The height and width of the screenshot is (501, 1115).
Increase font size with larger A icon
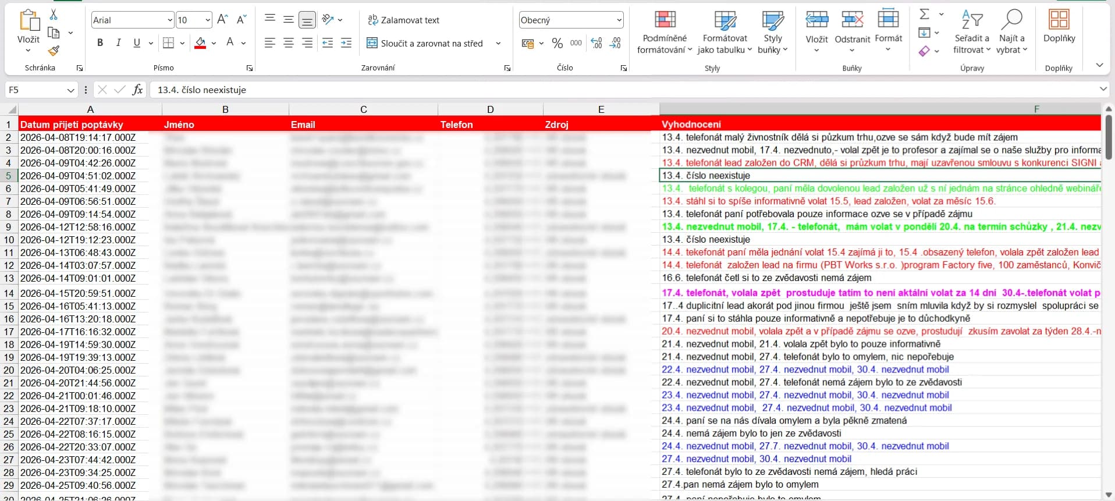click(x=222, y=20)
